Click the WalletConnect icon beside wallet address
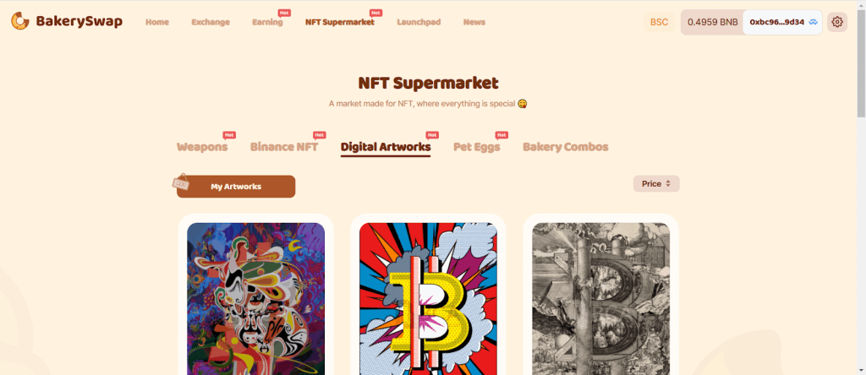 (x=814, y=22)
